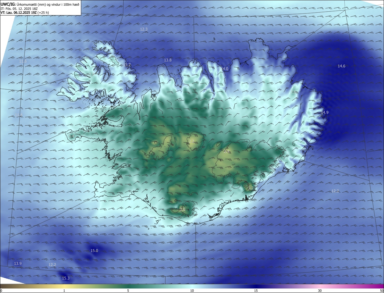The width and height of the screenshot is (384, 293).
Task: Click the 12.3 value label on the map
Action: point(144,29)
